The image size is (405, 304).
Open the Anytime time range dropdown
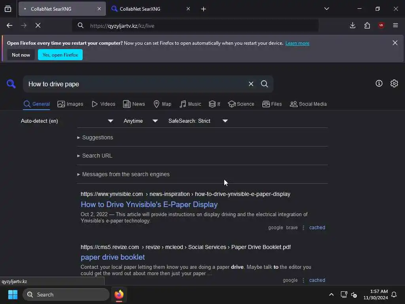(140, 121)
